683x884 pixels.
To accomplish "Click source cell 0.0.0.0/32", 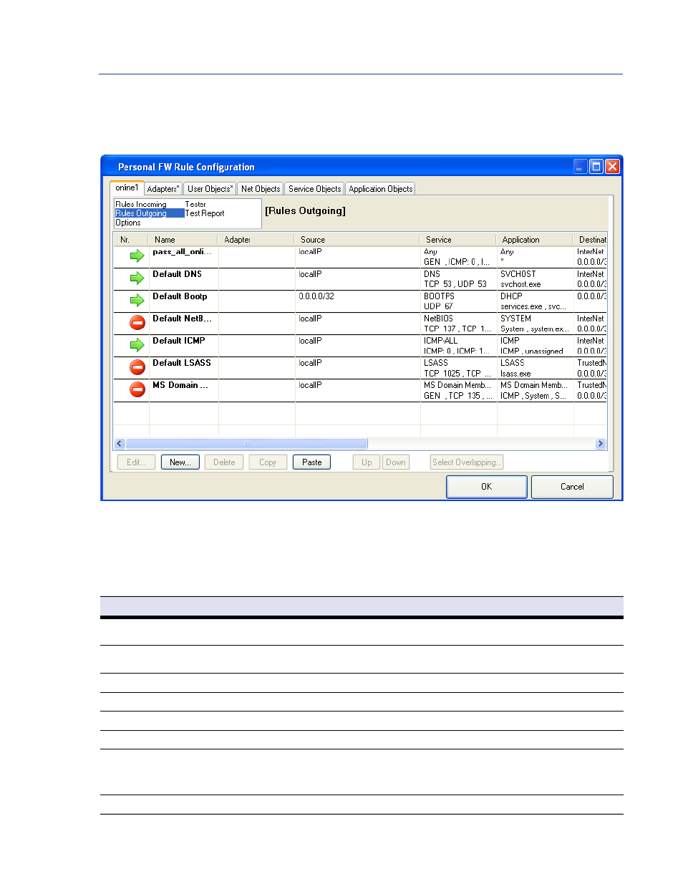I will coord(316,296).
